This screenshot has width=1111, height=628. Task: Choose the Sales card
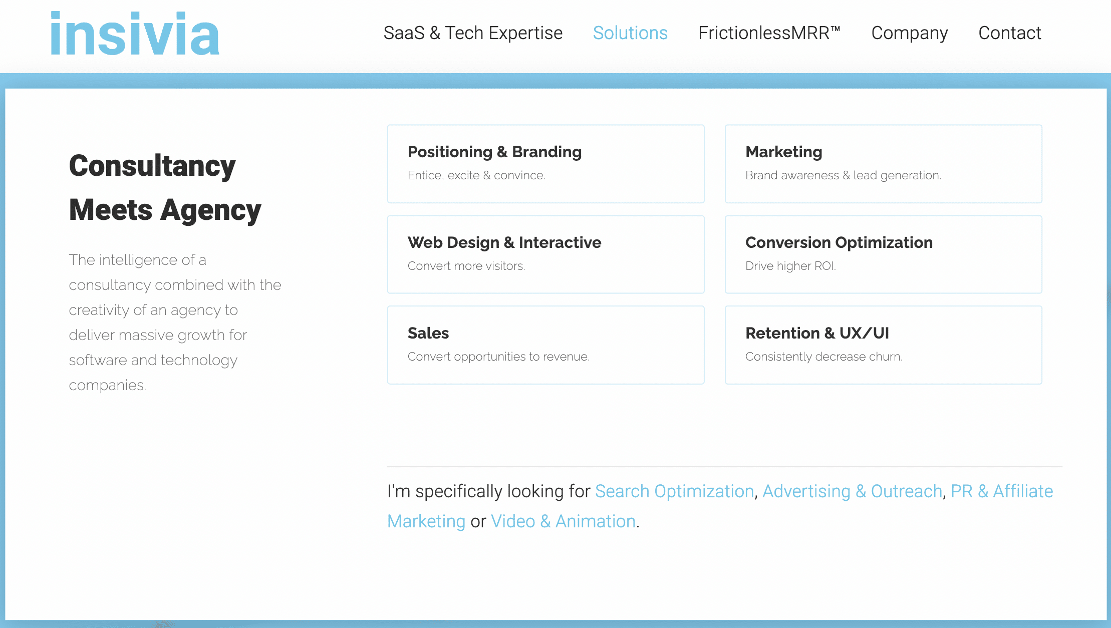click(x=546, y=345)
